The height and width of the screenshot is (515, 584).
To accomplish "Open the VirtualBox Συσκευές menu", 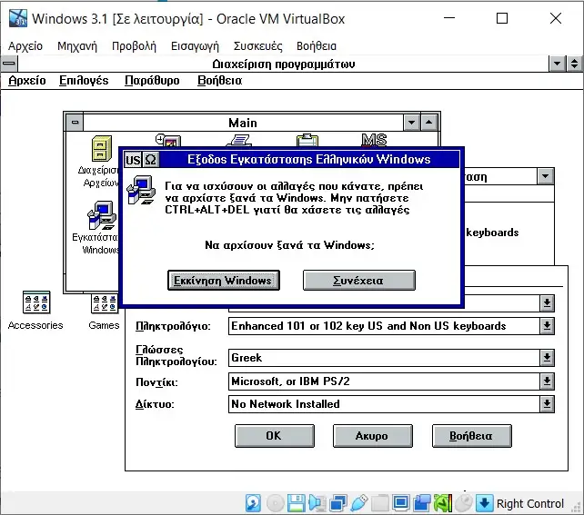I will [x=257, y=46].
